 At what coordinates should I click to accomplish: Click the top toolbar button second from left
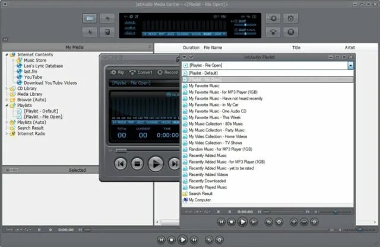pos(107,18)
